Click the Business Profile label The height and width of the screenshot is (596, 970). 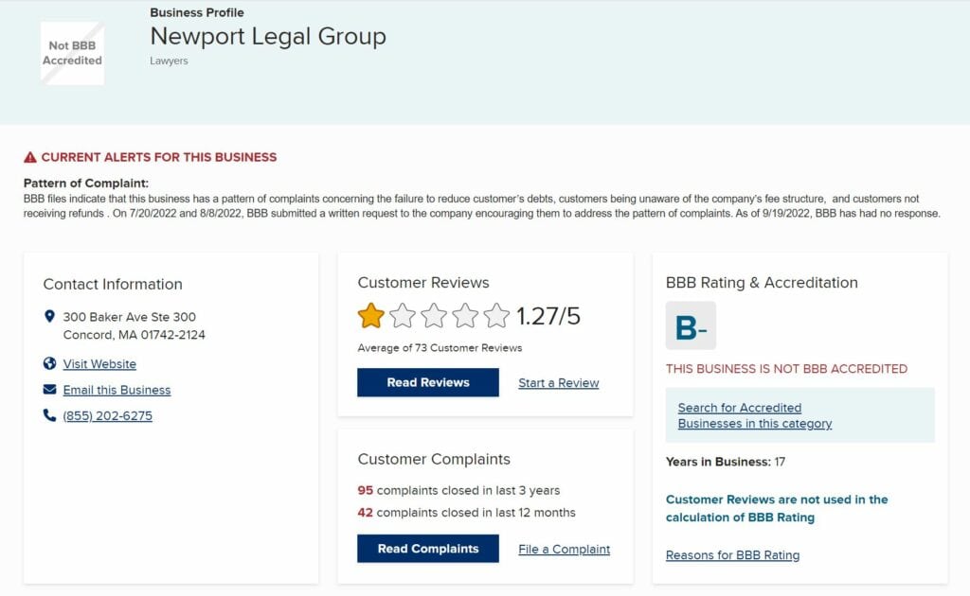click(197, 12)
